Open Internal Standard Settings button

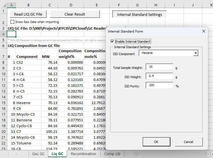(x=139, y=14)
